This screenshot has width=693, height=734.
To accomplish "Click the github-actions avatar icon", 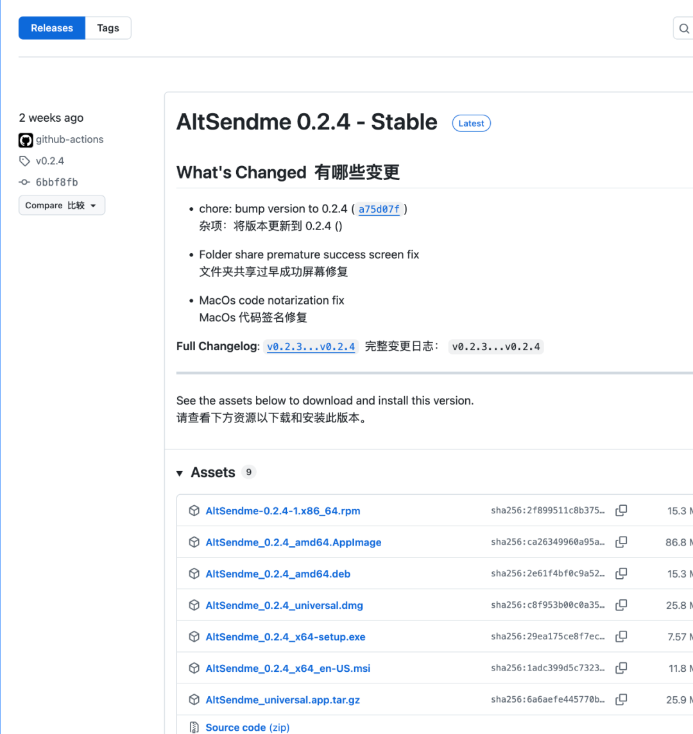I will pyautogui.click(x=26, y=140).
